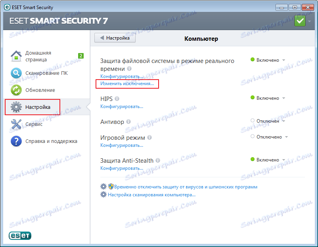Click Отключено text for Игровой режим
Screen dimensions: 318x247
[269, 137]
